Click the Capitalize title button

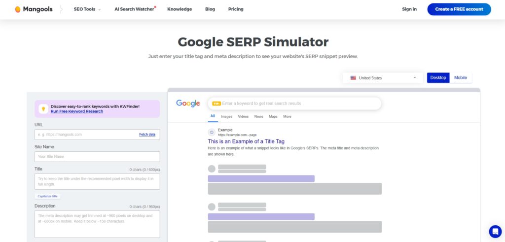click(47, 196)
